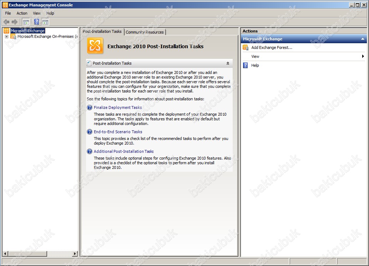Click the Post-Installation Tasks section header text

tap(112, 63)
